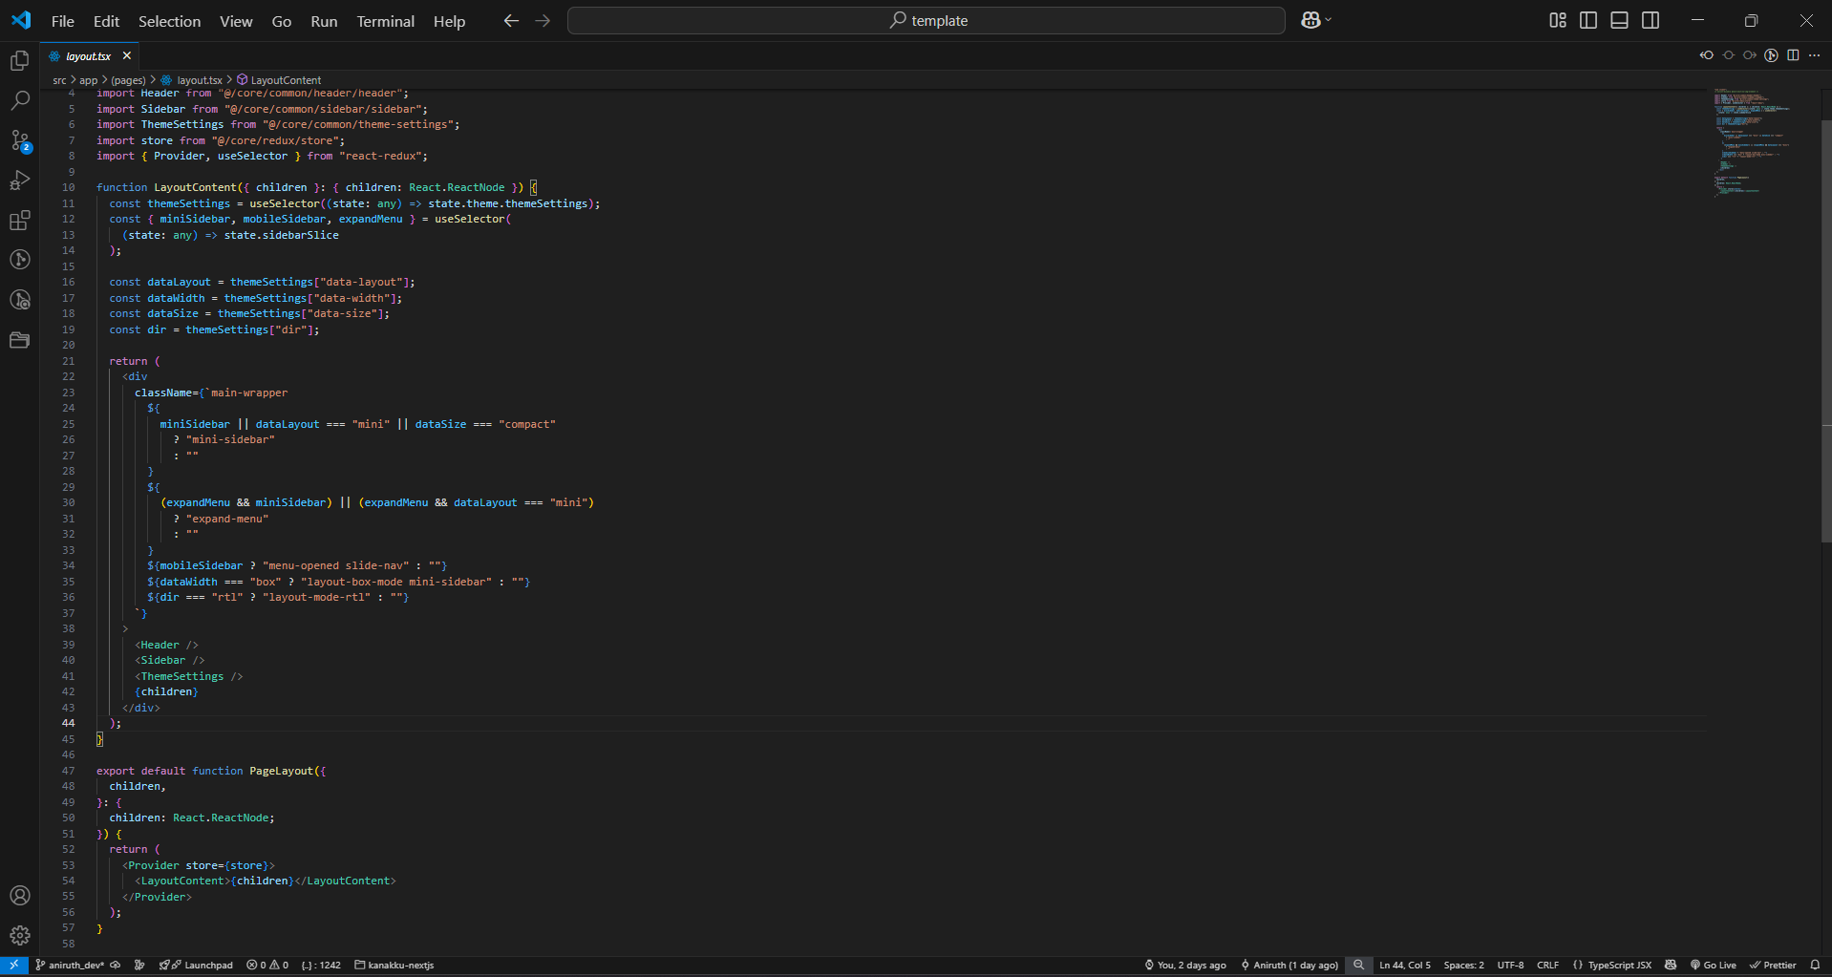
Task: Open the Help menu
Action: coord(449,21)
